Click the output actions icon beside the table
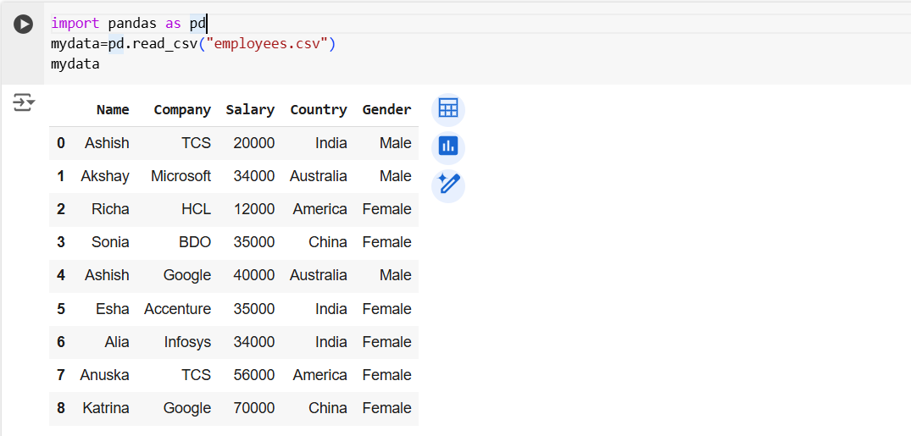The image size is (911, 436). (x=23, y=102)
